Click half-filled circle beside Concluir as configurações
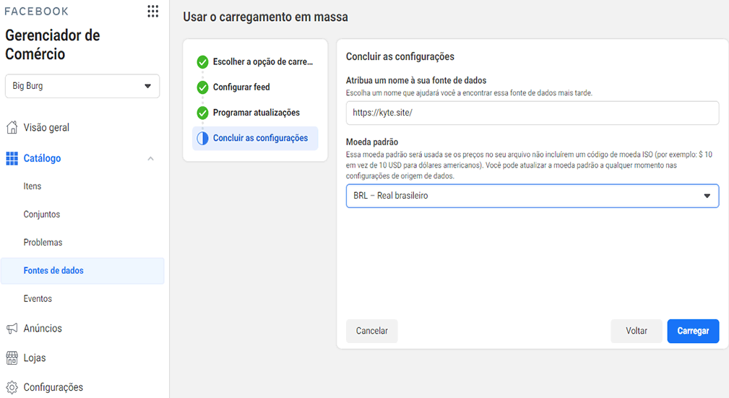The image size is (729, 398). 202,138
